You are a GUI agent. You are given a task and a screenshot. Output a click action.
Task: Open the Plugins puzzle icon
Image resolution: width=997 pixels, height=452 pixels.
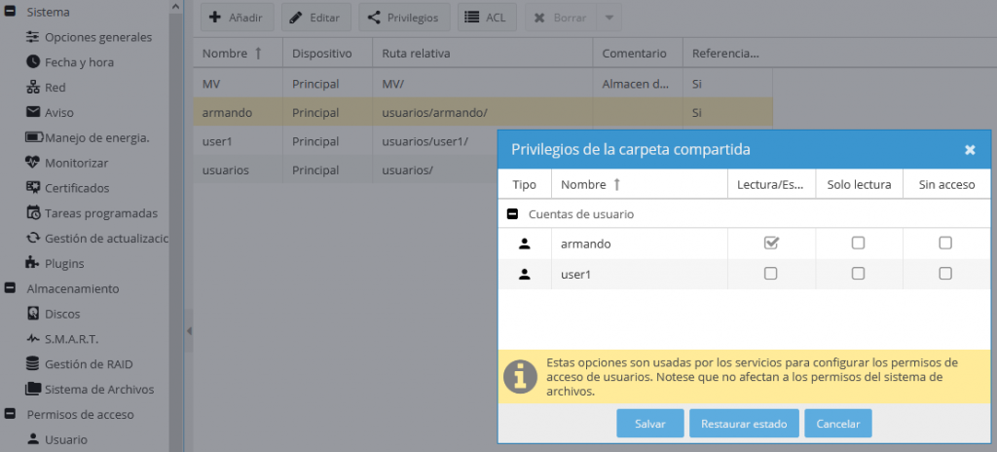[x=33, y=263]
